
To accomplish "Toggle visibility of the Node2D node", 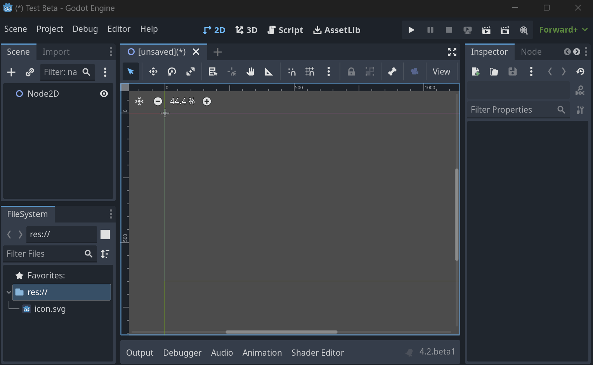I will [x=104, y=93].
